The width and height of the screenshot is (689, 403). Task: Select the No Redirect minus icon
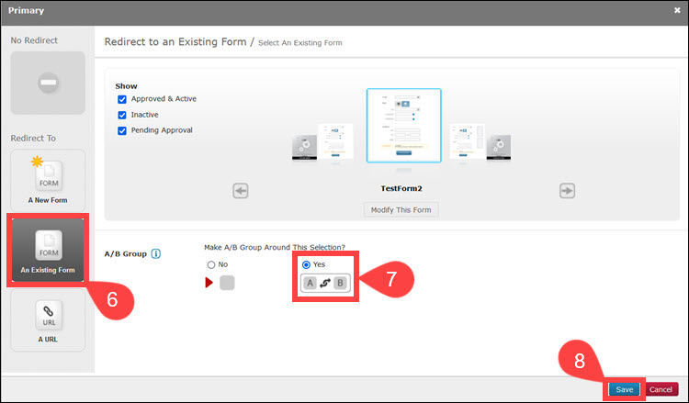[x=48, y=83]
